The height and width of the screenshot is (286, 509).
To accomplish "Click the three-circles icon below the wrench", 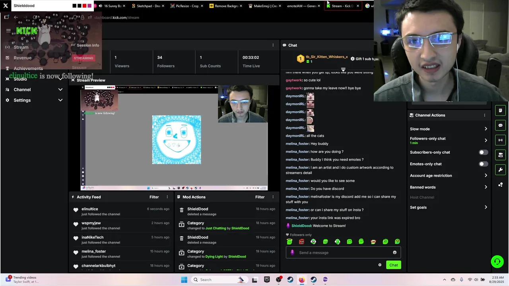I will tap(500, 185).
